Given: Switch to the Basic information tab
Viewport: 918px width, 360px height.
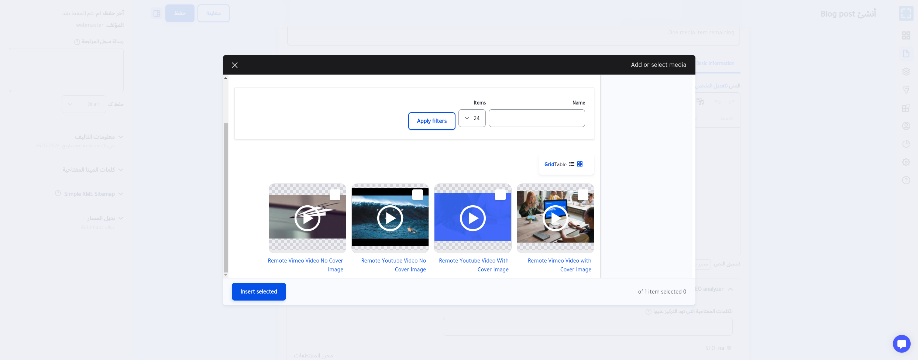Looking at the screenshot, I should click(715, 64).
